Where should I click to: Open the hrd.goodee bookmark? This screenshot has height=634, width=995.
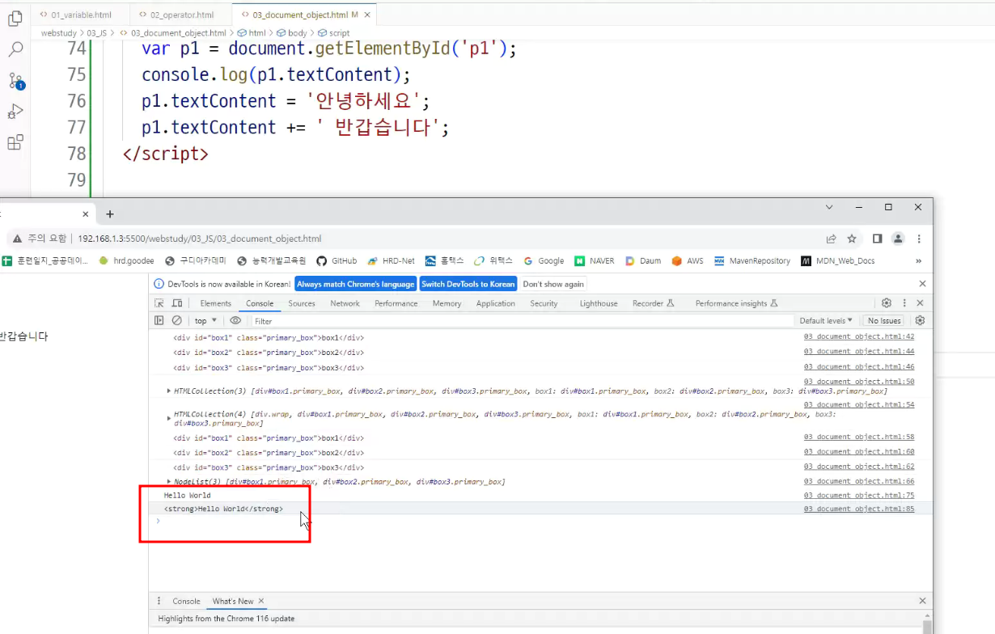tap(127, 261)
